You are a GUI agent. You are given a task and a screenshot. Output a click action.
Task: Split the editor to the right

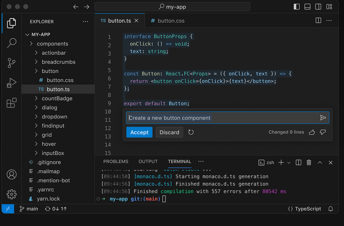coord(318,20)
